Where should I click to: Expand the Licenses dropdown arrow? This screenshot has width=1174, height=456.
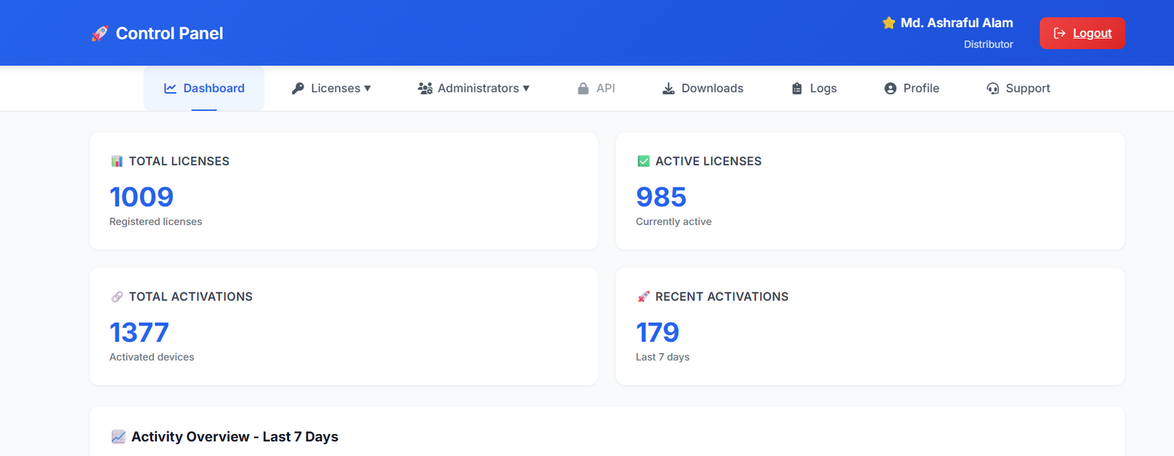coord(368,89)
